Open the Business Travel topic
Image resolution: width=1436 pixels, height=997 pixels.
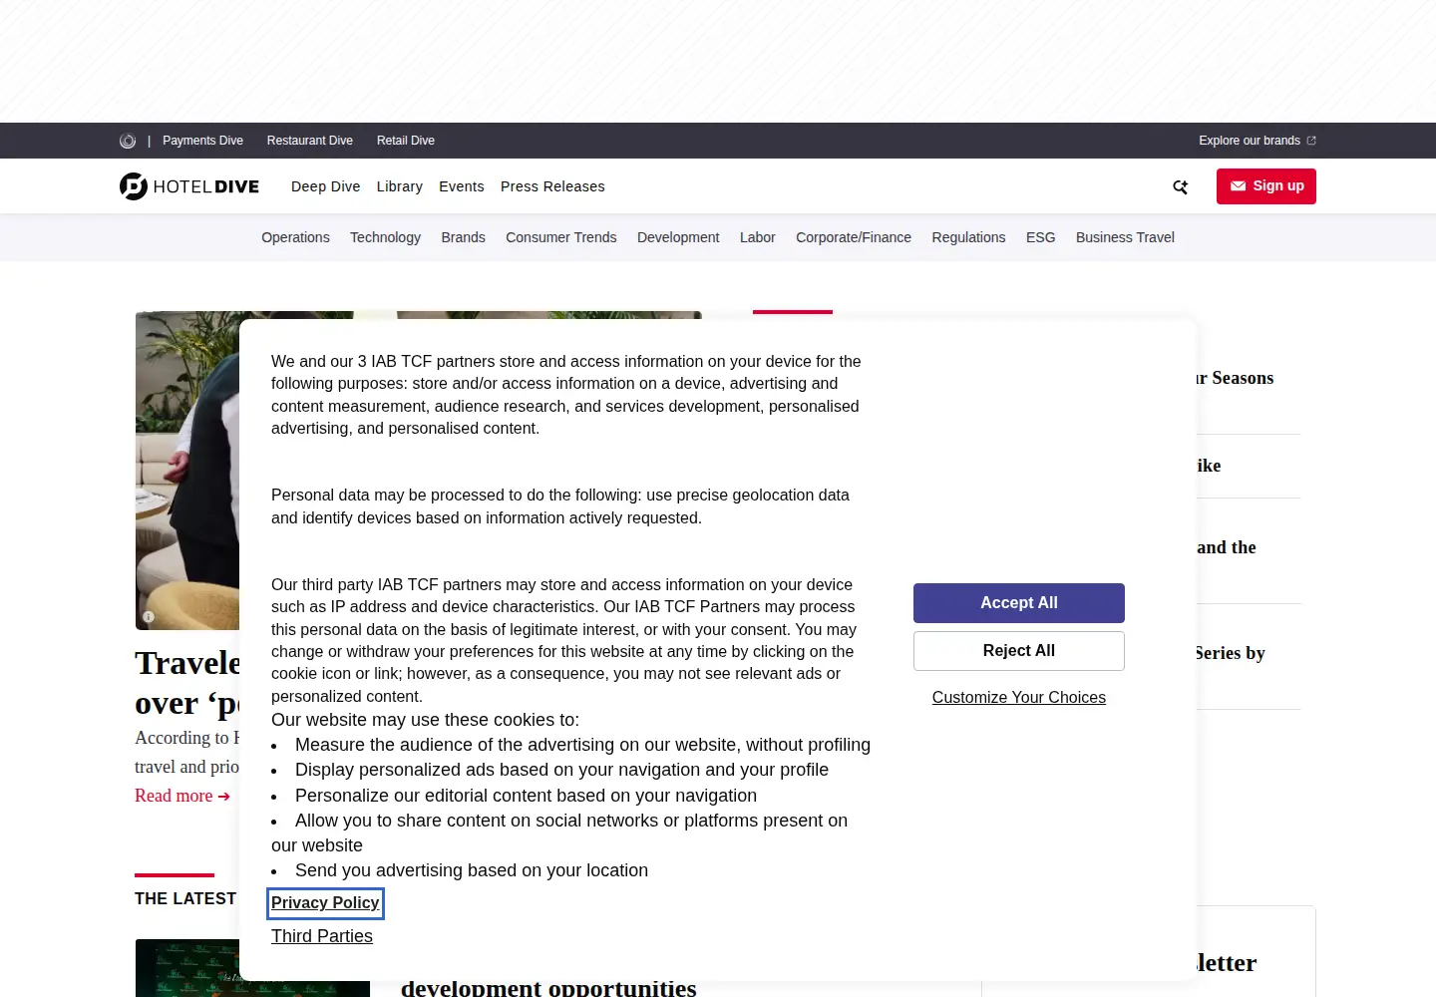[1125, 237]
